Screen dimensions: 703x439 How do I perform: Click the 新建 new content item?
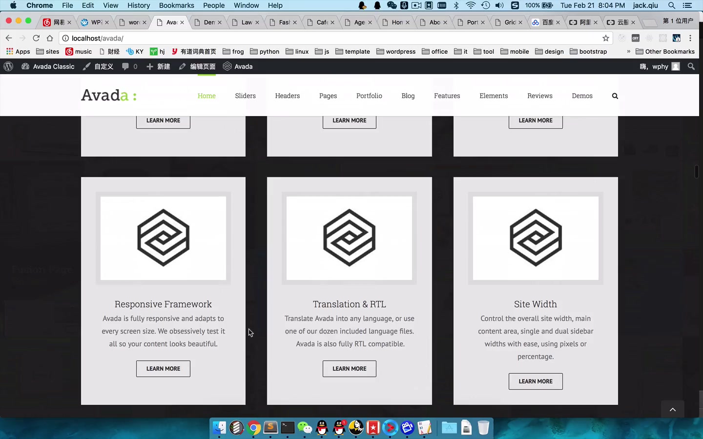coord(158,66)
